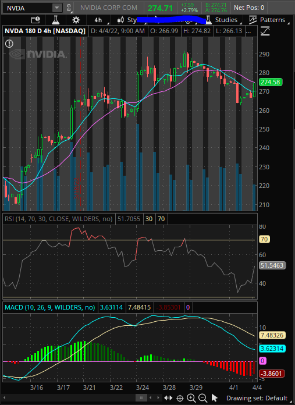Image resolution: width=295 pixels, height=405 pixels.
Task: Expand the '...' overflow in chart header
Action: (x=248, y=31)
